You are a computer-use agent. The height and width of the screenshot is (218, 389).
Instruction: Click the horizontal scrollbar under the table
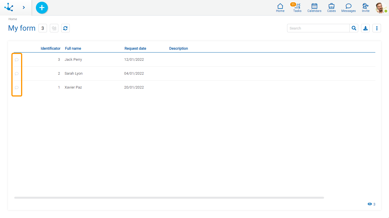[x=169, y=198]
